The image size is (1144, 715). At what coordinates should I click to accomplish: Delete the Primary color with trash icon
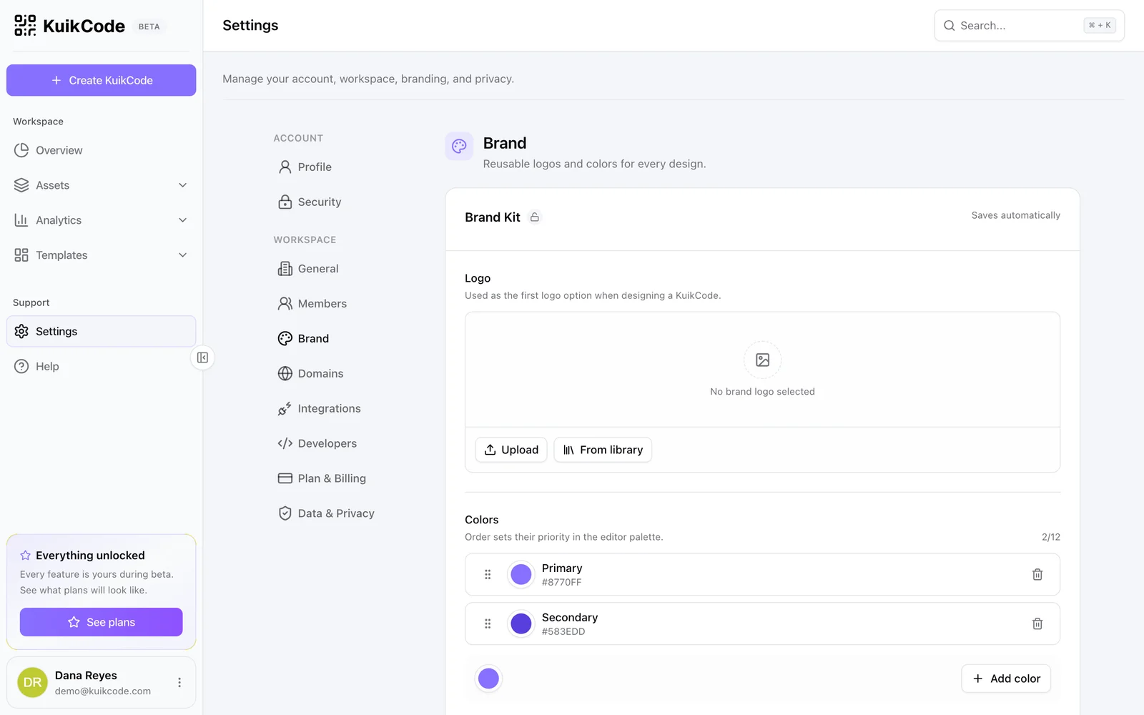pos(1037,574)
